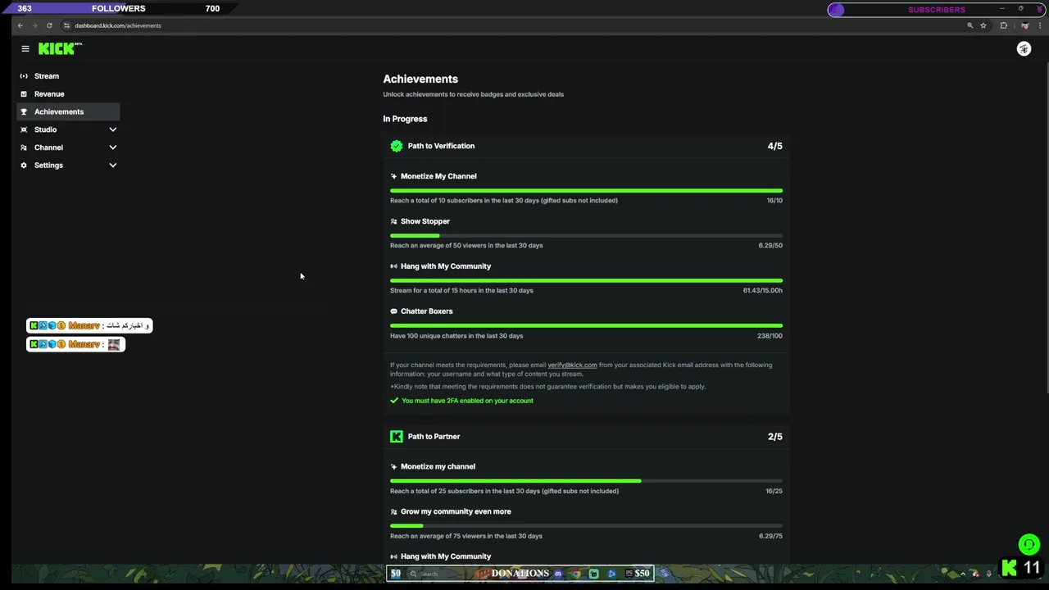The height and width of the screenshot is (590, 1049).
Task: Select Achievements in the sidebar
Action: (68, 111)
